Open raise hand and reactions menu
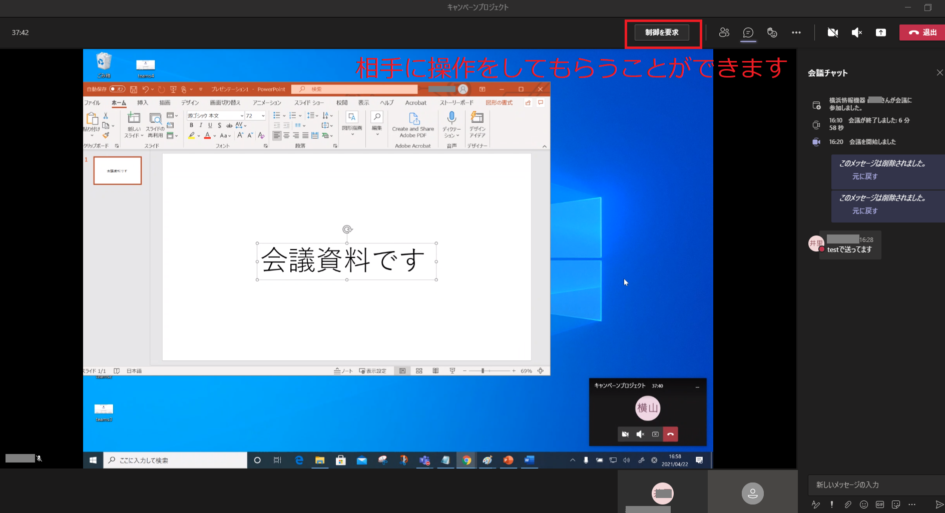Screen dimensions: 945x513 coord(772,32)
